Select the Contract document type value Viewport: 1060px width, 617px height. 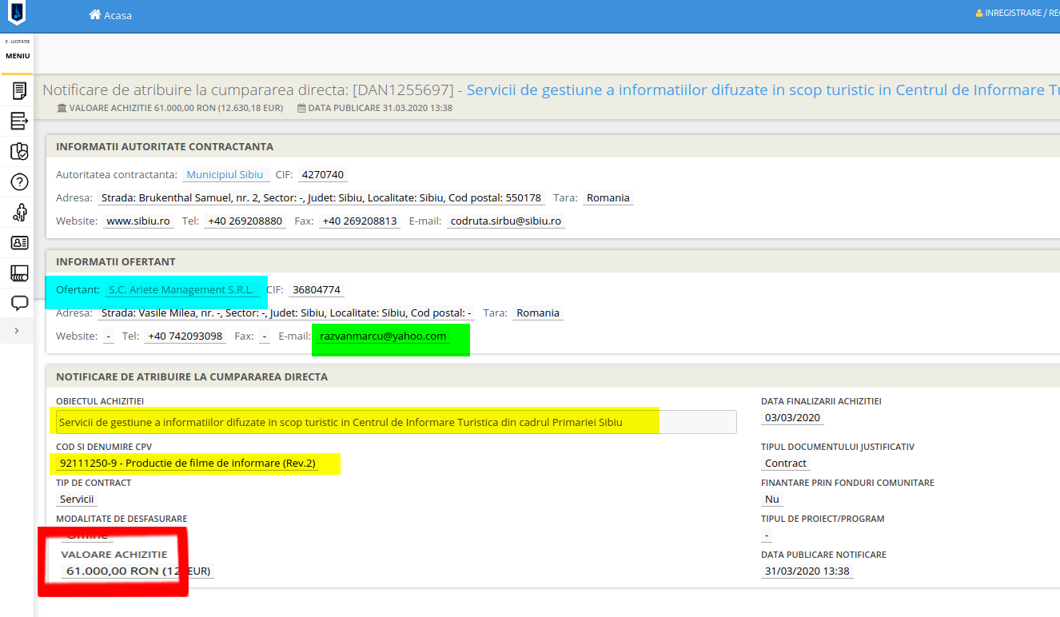[786, 464]
